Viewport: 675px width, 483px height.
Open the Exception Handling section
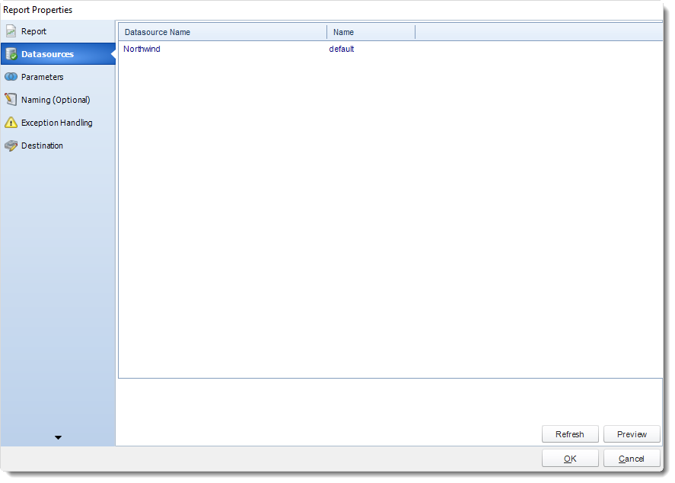(57, 123)
